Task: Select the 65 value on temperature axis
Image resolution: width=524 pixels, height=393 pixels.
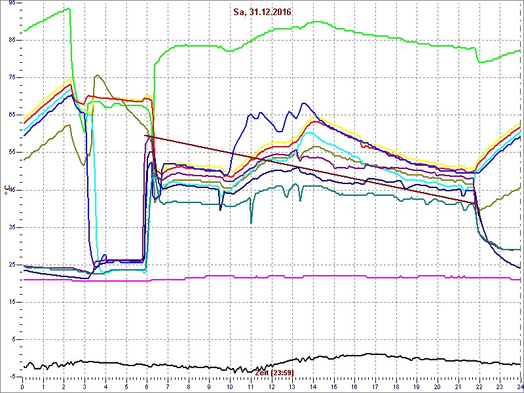Action: (x=12, y=115)
